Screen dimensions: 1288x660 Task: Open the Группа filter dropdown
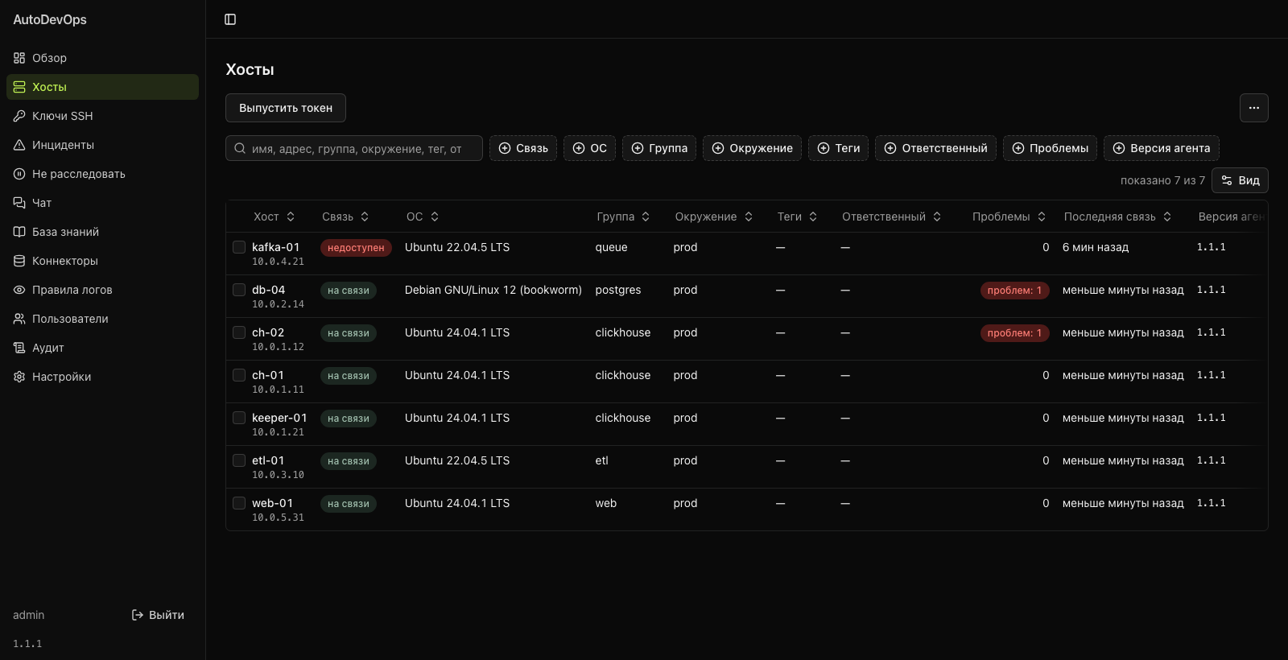[659, 148]
